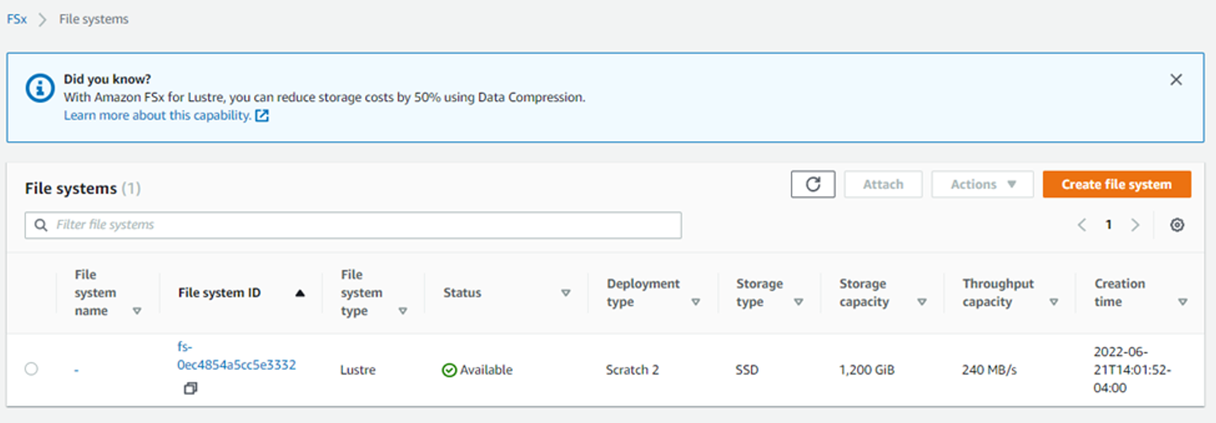Open file system fs-0ec4854a5cc5e3332 link
Viewport: 1216px width, 423px height.
[236, 364]
